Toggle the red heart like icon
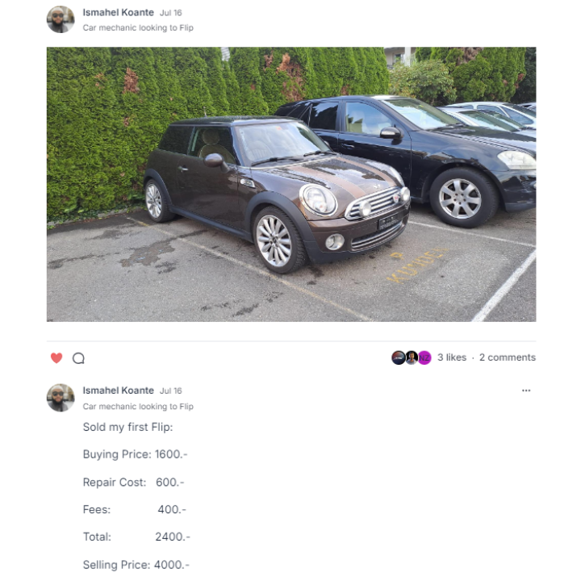Screen dimensions: 581x581 pyautogui.click(x=56, y=358)
